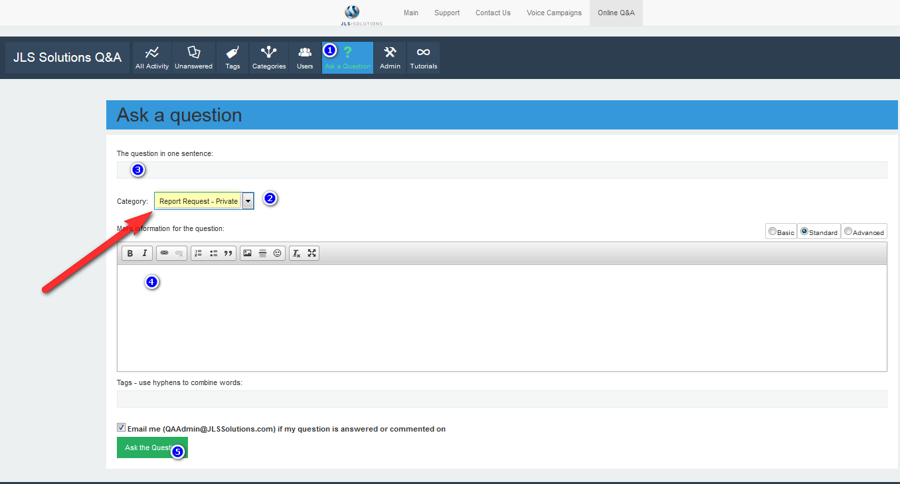Remove text formatting in the editor

point(297,253)
